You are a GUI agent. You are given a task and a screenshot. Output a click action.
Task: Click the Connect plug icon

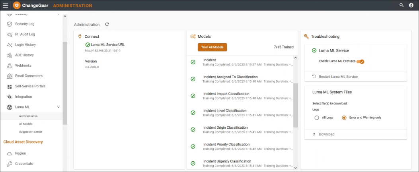[x=80, y=37]
